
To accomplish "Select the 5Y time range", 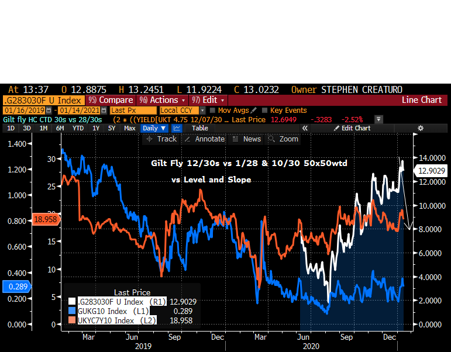I will [112, 128].
